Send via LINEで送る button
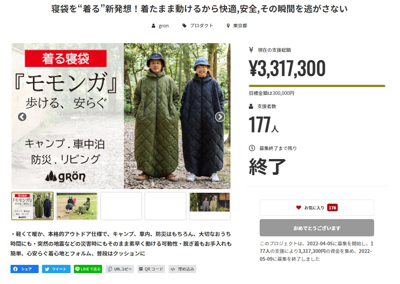The image size is (400, 284). tap(88, 269)
